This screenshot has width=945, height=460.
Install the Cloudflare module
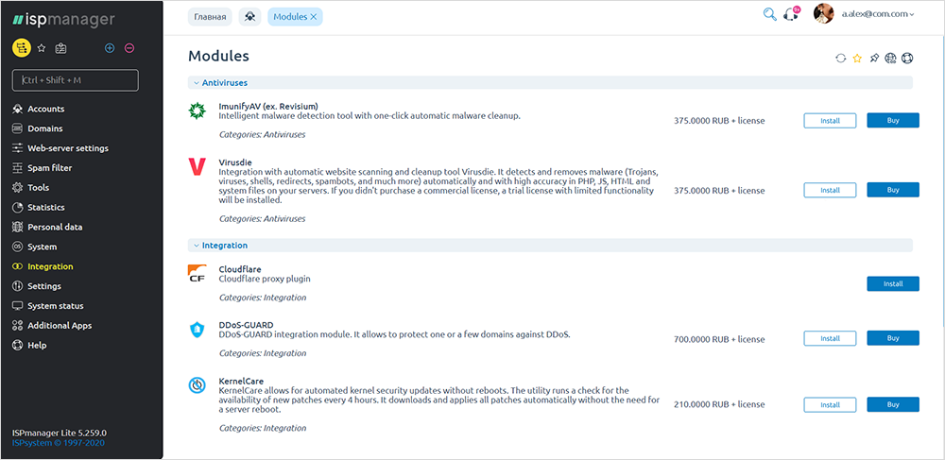pyautogui.click(x=893, y=283)
